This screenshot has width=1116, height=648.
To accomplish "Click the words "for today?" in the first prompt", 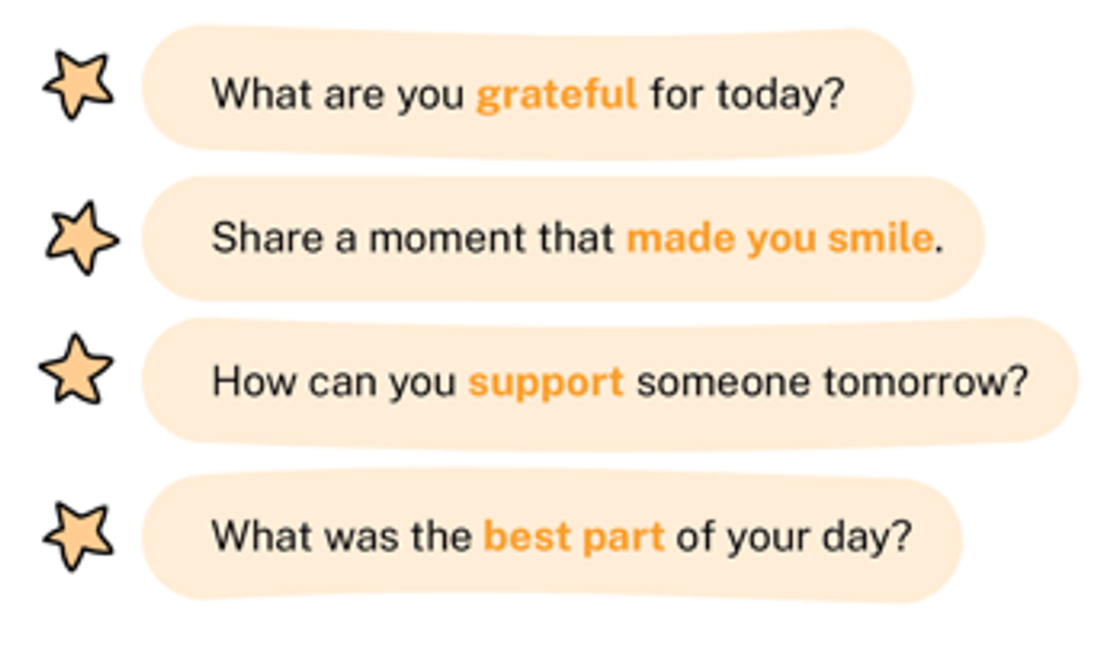I will tap(747, 95).
